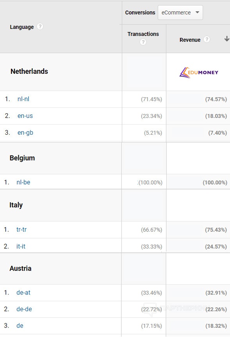Open the de-at language link
Screen dimensions: 230x337
point(23,292)
